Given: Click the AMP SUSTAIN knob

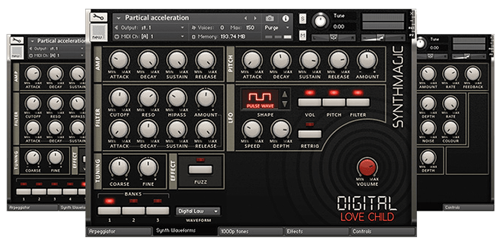Looking at the screenshot, I should [177, 60].
